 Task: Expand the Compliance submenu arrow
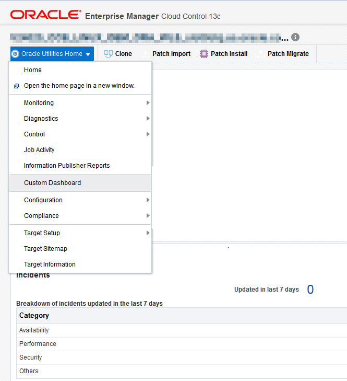click(148, 215)
